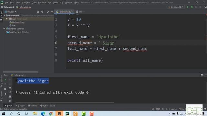This screenshot has width=207, height=116.
Task: Open the Run menu
Action: point(49,3)
